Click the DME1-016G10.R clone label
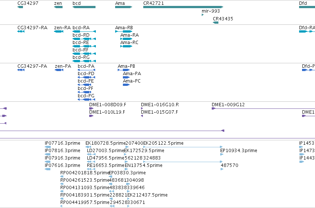The width and height of the screenshot is (315, 208). pos(160,105)
